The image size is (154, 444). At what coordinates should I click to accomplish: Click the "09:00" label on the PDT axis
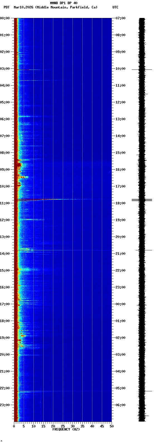[x=5, y=170]
